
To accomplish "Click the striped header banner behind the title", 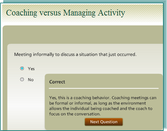I will coord(82,13).
